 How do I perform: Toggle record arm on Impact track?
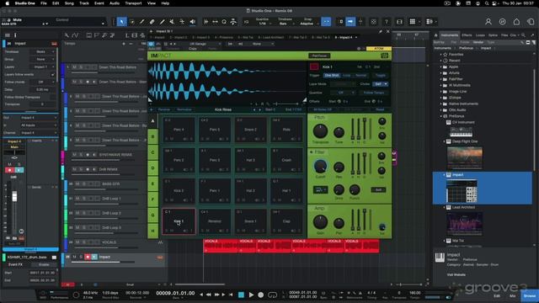click(x=88, y=257)
